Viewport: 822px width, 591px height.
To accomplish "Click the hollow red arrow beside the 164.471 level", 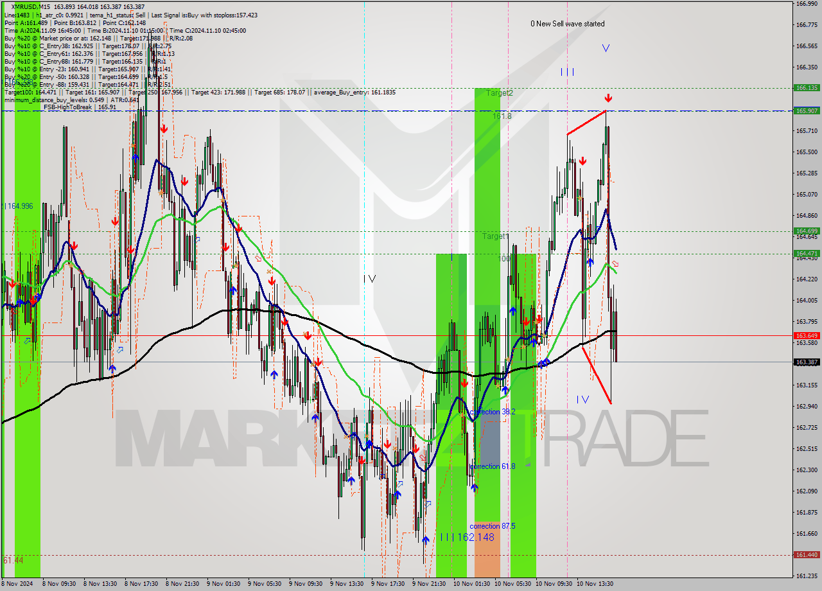I will coord(615,264).
